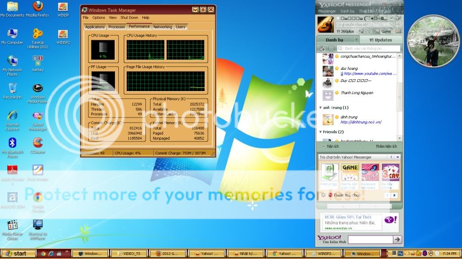The image size is (462, 259).
Task: Select the Adobe Reader desktop icon
Action: [x=12, y=175]
